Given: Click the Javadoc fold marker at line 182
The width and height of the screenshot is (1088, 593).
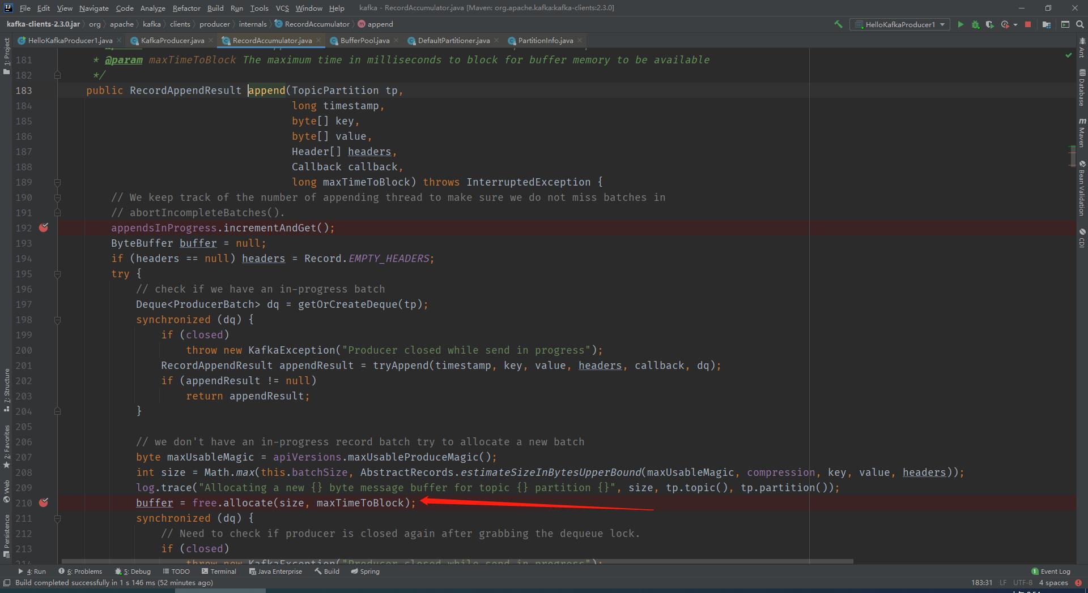Looking at the screenshot, I should point(57,75).
